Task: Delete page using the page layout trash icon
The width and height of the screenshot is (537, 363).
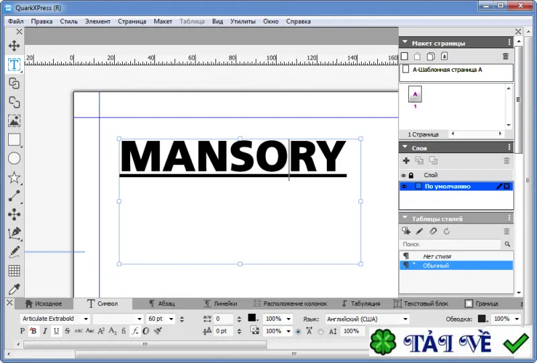Action: click(x=505, y=56)
